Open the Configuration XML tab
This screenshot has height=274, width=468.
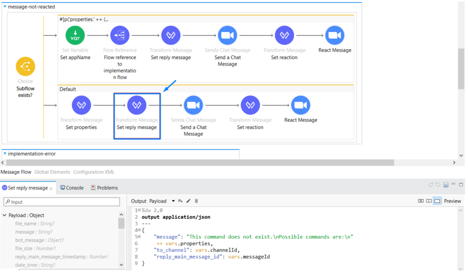94,172
